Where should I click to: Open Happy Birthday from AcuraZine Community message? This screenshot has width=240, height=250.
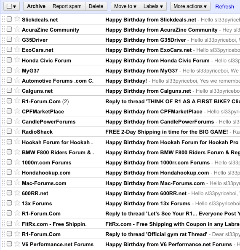tap(161, 30)
